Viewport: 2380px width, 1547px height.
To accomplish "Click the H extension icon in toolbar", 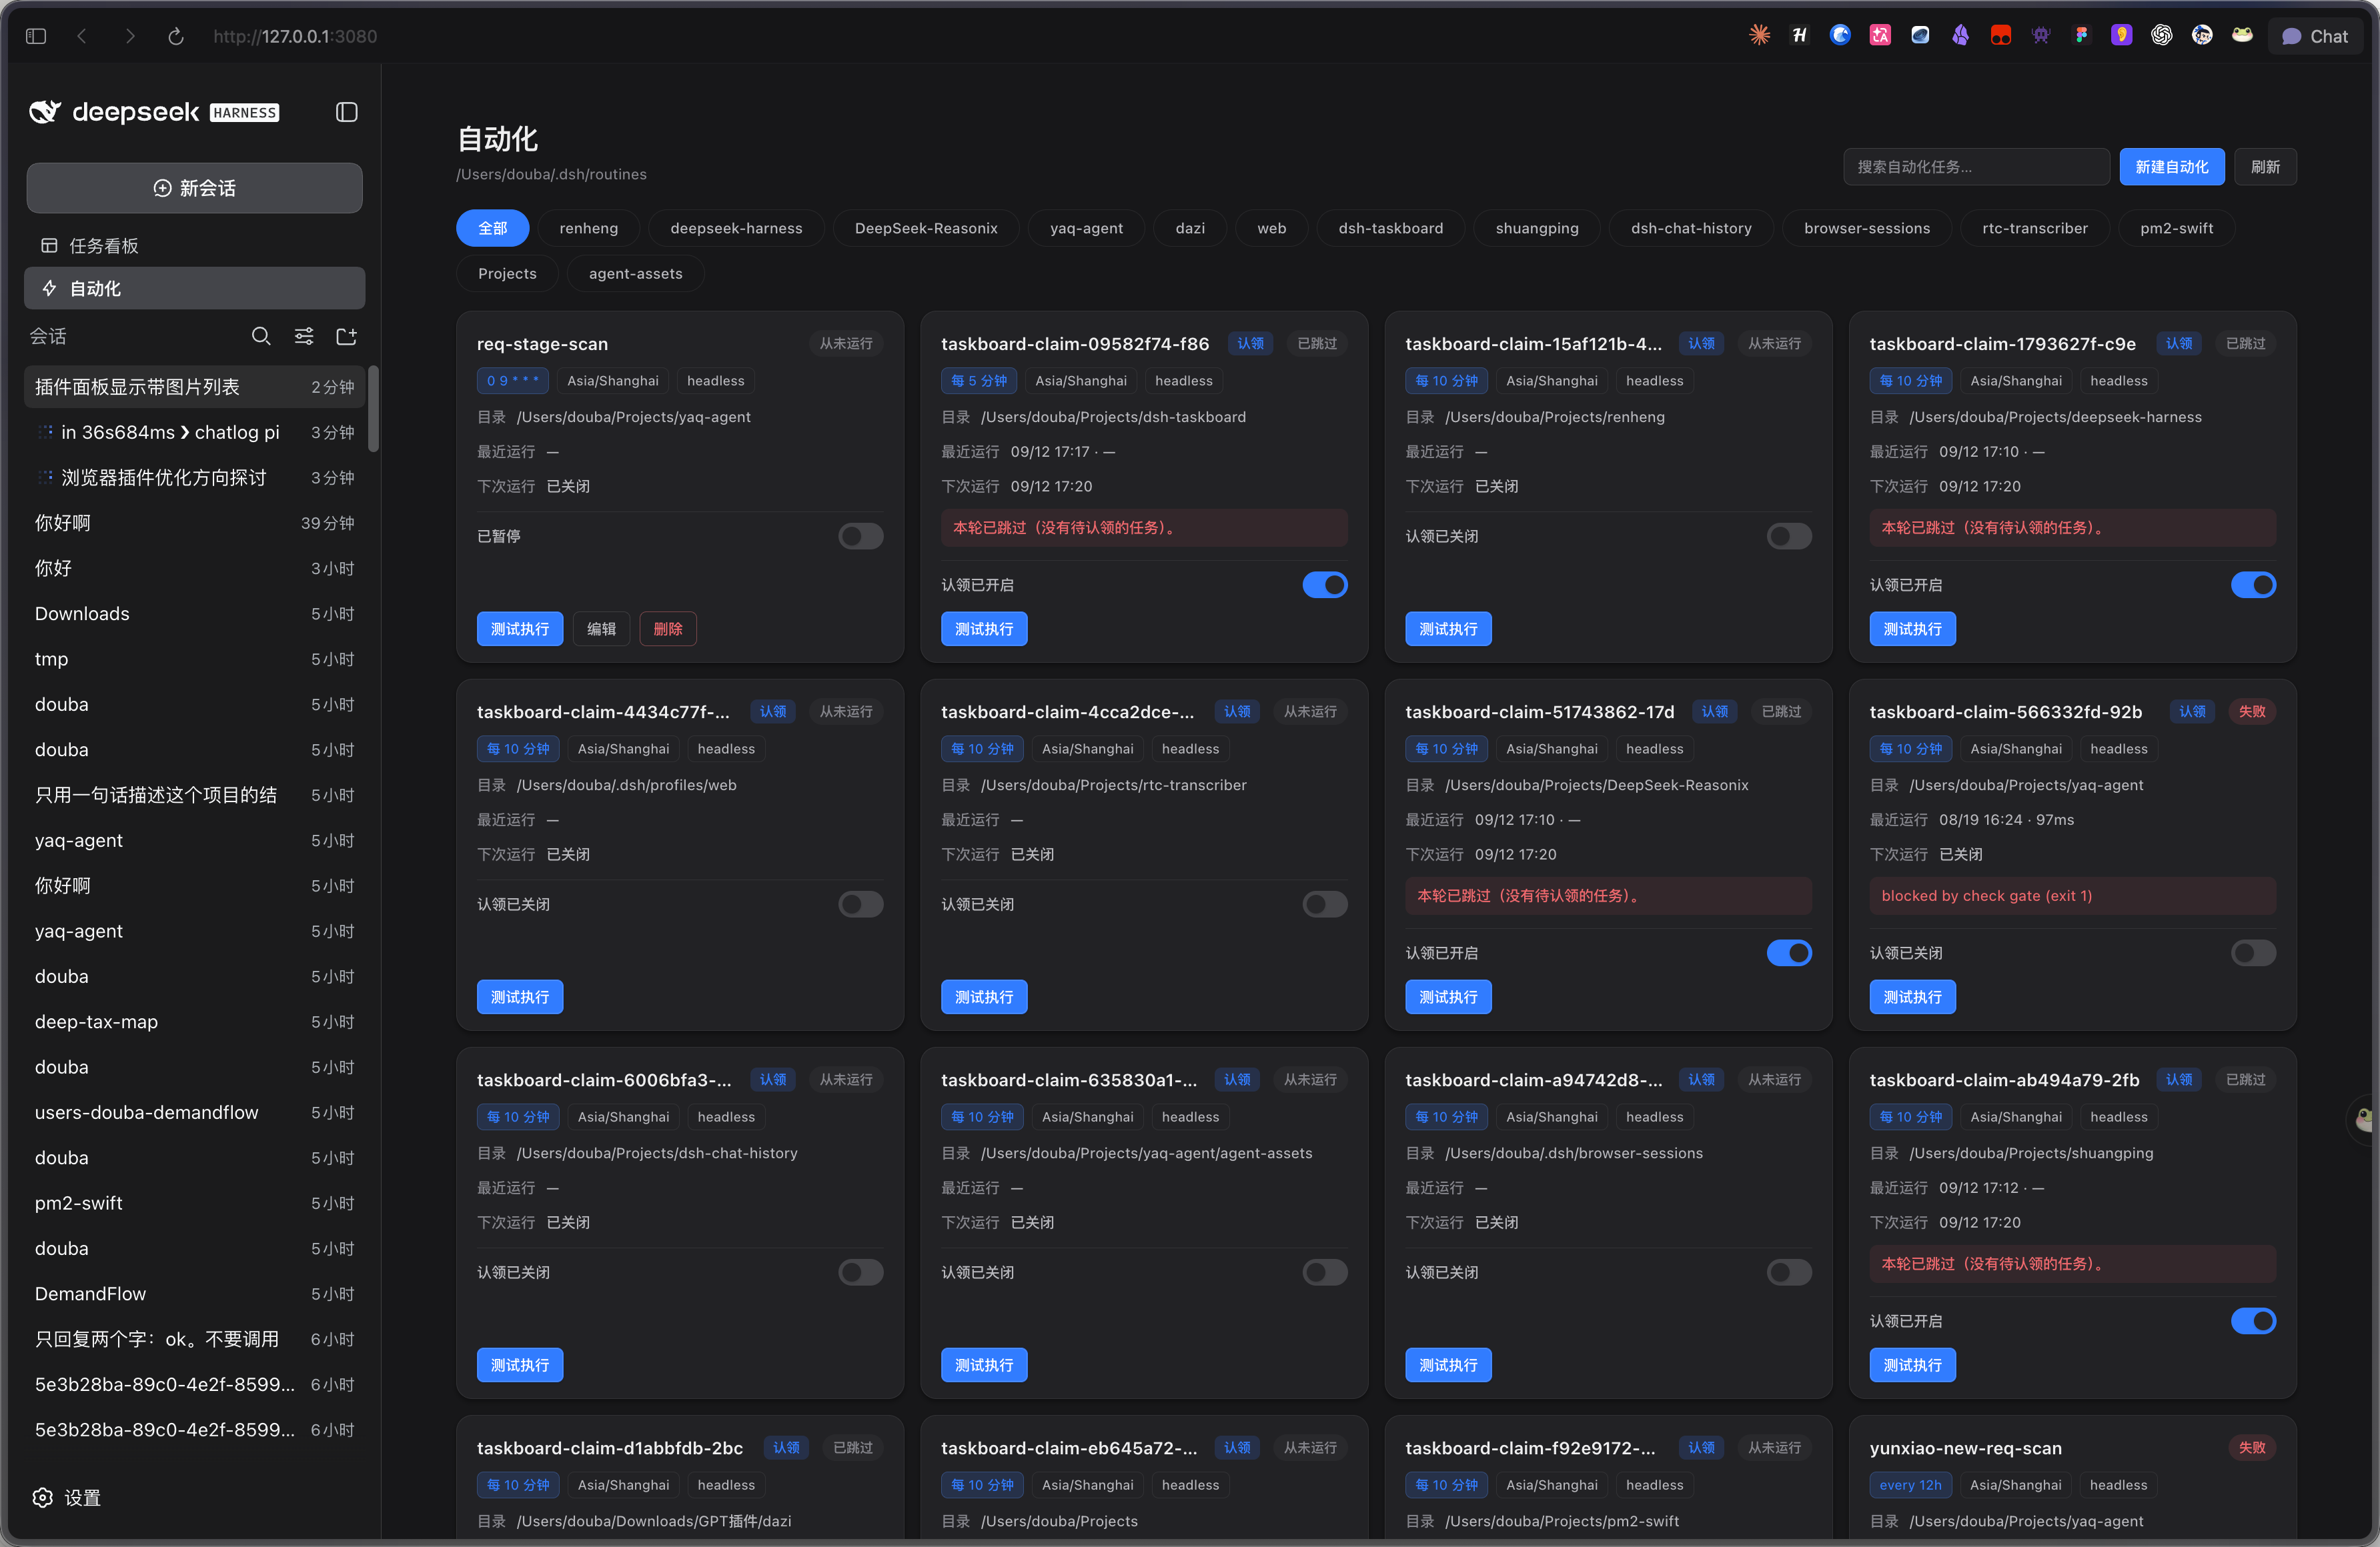I will [1799, 36].
